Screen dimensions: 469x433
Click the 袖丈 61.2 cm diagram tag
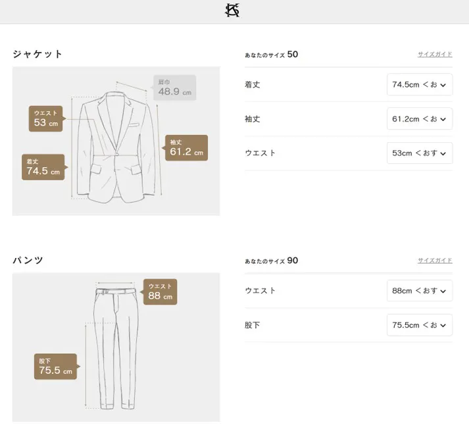click(186, 148)
